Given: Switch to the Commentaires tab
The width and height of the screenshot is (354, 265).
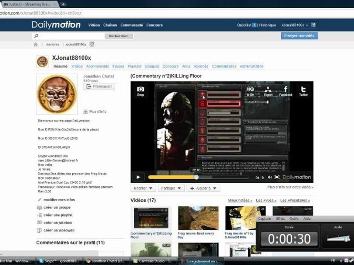Looking at the screenshot, I should click(224, 66).
